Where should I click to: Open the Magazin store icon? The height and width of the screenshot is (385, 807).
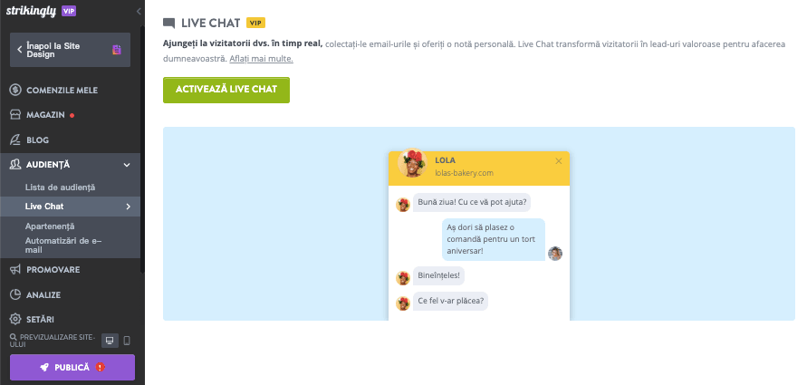[x=15, y=115]
